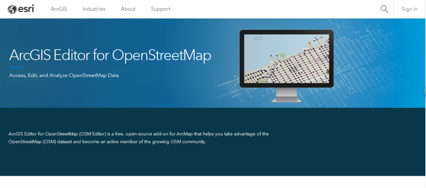Open the About menu
426x188 pixels.
(128, 9)
